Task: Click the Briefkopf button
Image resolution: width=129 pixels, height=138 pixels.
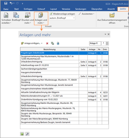Action: click(16, 17)
